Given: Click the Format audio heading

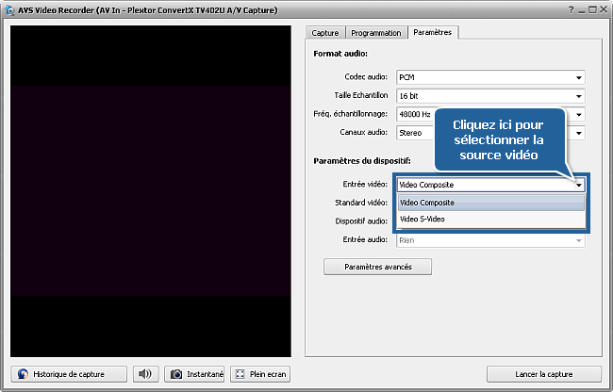Looking at the screenshot, I should (x=340, y=54).
